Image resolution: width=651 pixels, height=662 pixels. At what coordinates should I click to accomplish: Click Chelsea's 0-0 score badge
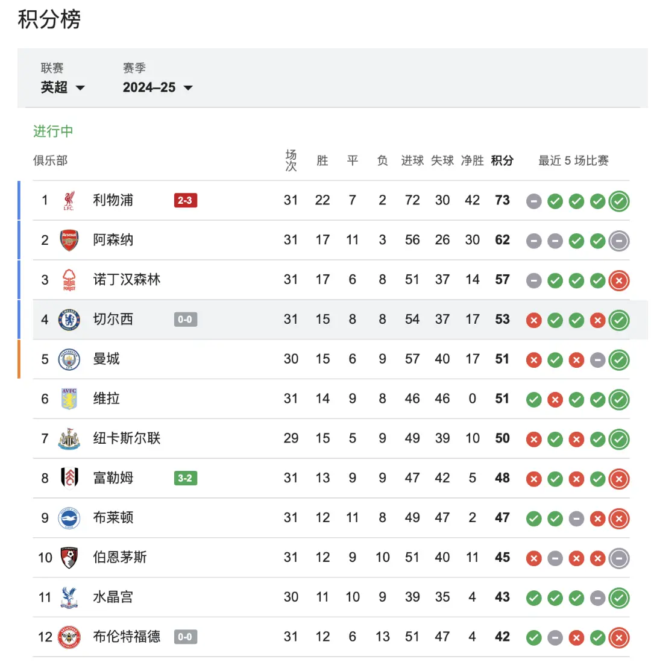pos(185,320)
